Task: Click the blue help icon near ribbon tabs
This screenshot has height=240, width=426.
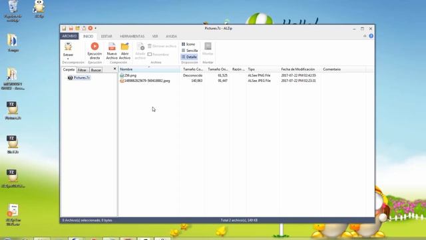Action: tap(371, 36)
